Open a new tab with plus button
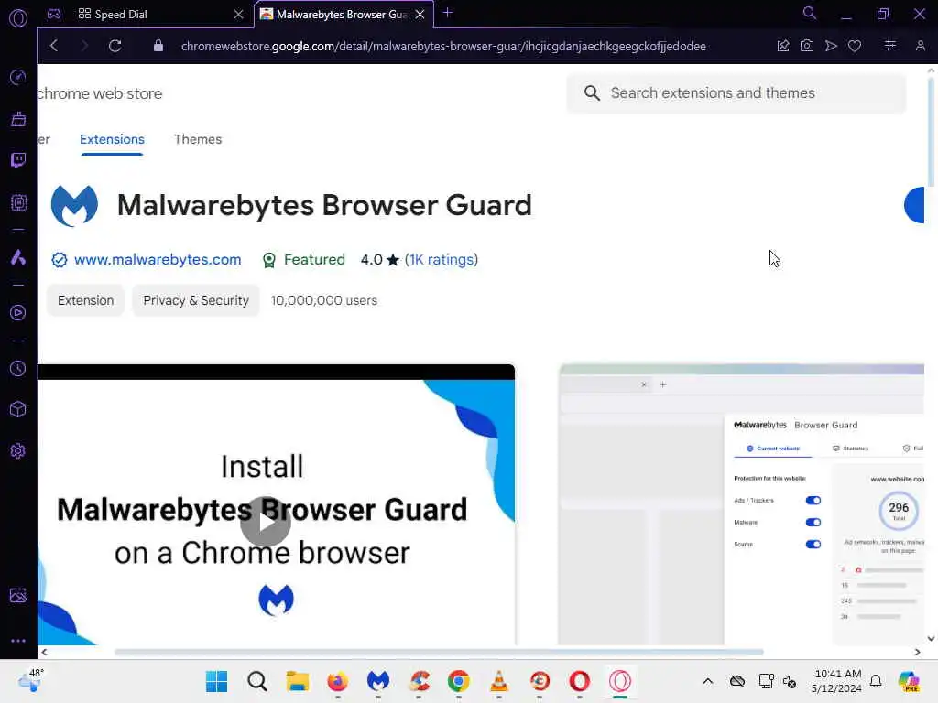Screen dimensions: 938x703 pyautogui.click(x=447, y=13)
